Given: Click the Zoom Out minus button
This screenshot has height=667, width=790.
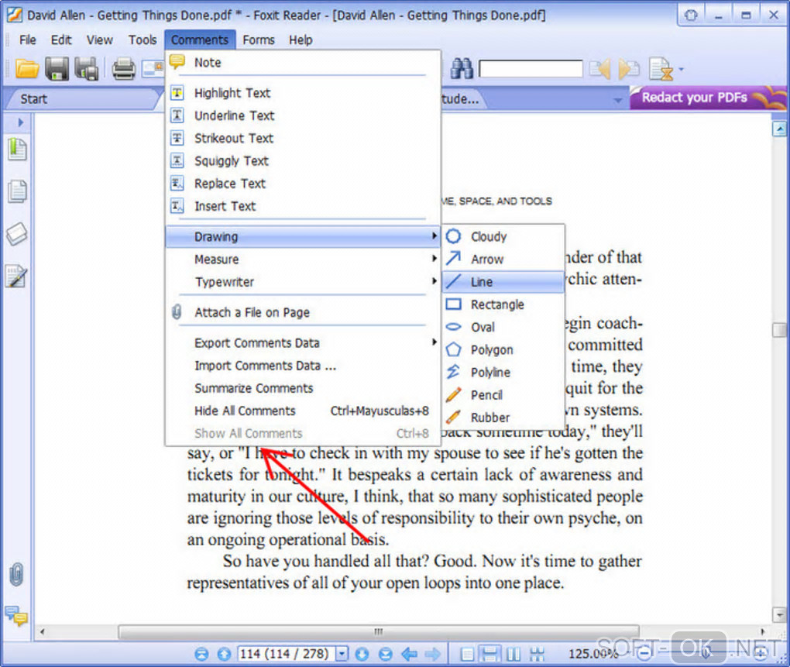Looking at the screenshot, I should 644,654.
